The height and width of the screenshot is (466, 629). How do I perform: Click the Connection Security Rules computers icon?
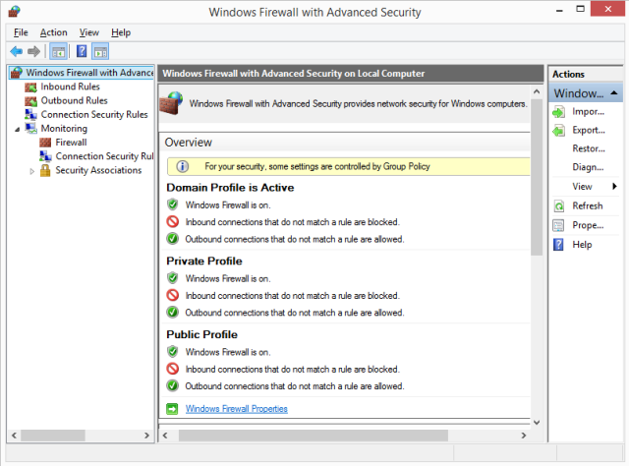tap(30, 114)
